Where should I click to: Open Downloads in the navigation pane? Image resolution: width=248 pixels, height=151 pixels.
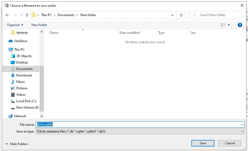(x=24, y=75)
